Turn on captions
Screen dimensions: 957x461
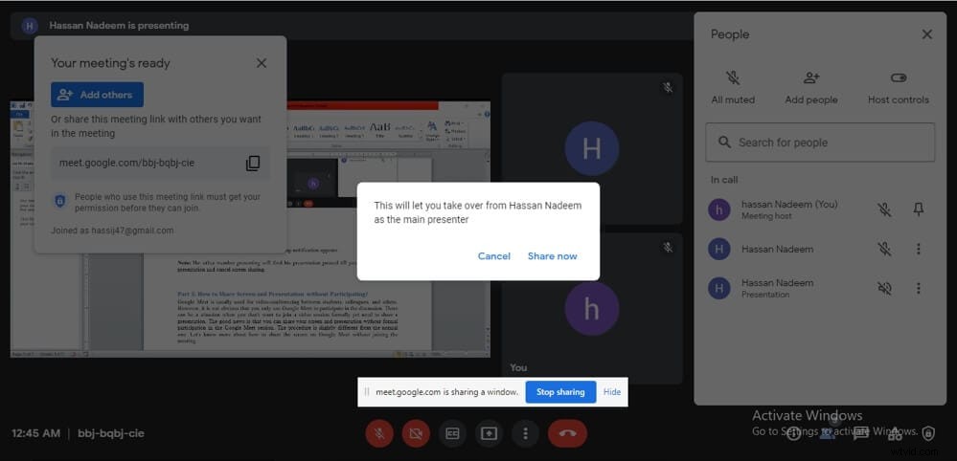tap(452, 433)
